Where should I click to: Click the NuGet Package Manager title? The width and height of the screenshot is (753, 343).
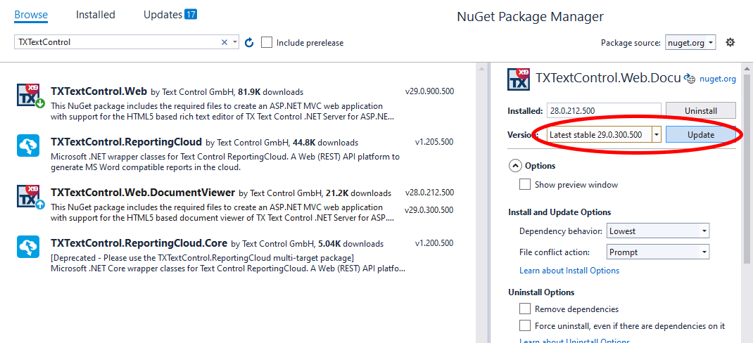[x=530, y=17]
